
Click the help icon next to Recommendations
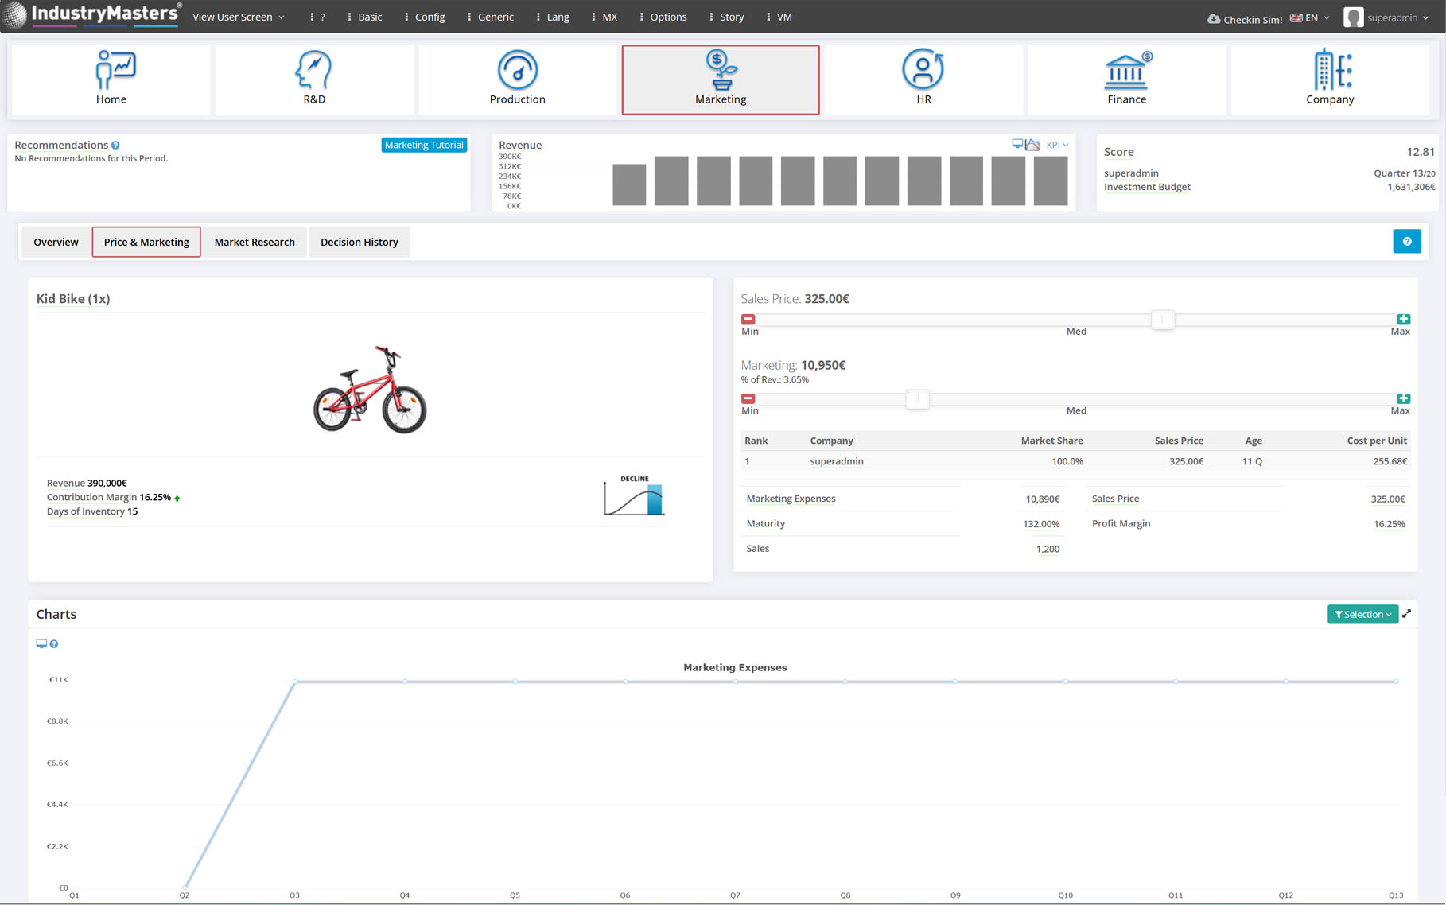click(x=116, y=146)
